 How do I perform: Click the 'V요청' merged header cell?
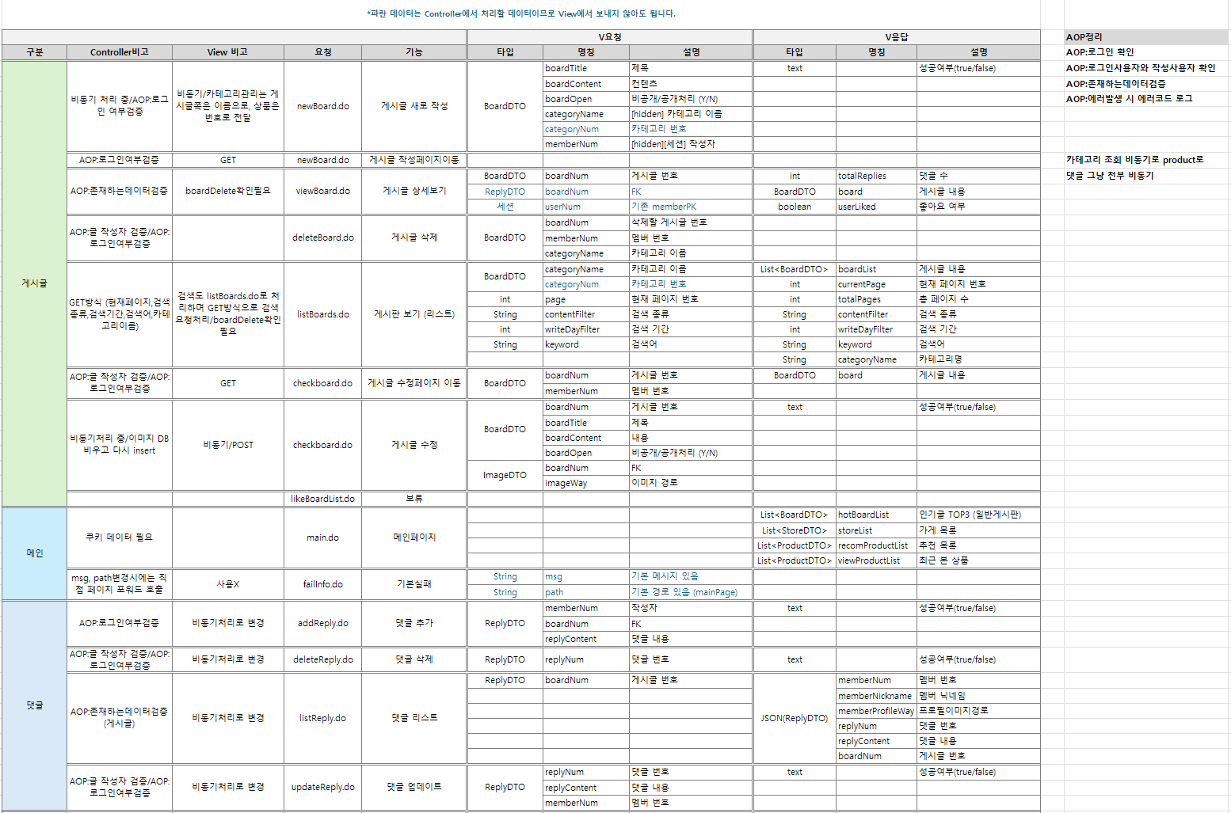[x=610, y=37]
